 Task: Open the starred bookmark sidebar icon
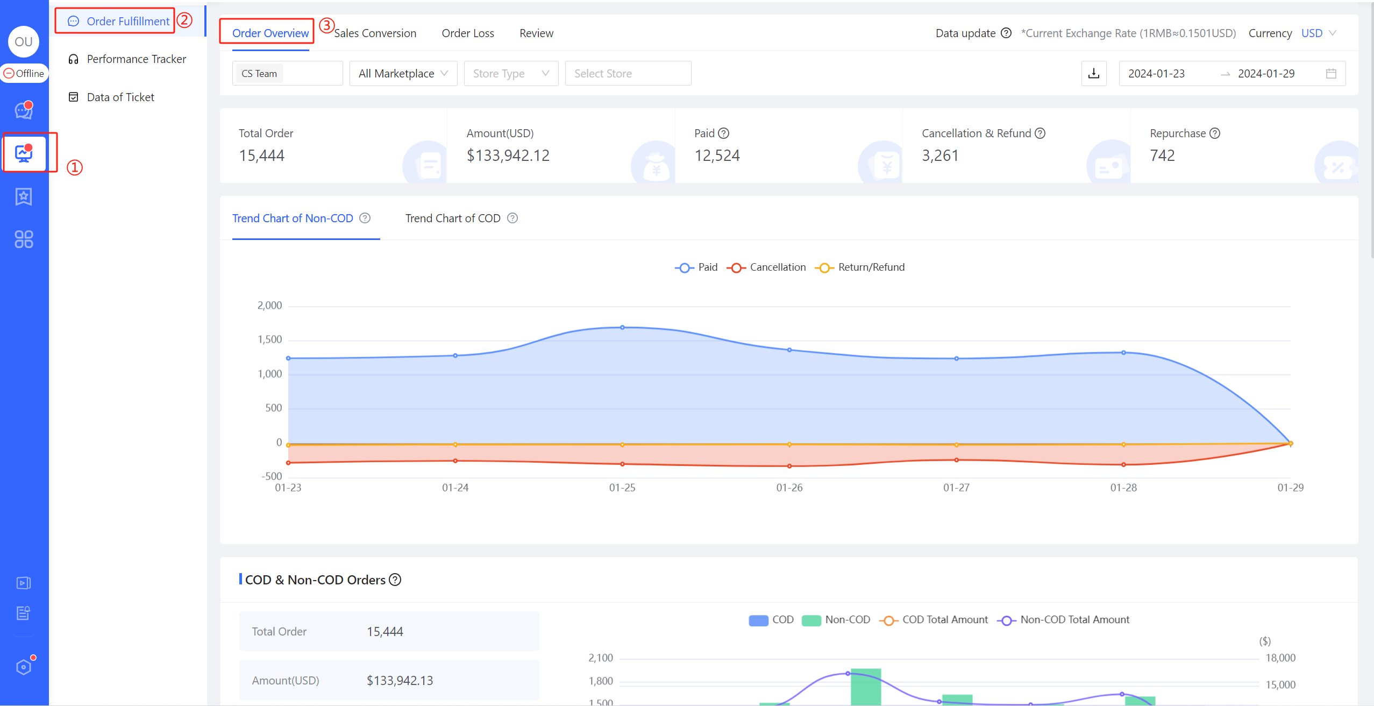coord(24,196)
